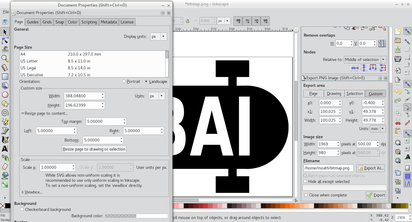The width and height of the screenshot is (412, 222).
Task: Click Open file folder icon
Action: [398, 40]
